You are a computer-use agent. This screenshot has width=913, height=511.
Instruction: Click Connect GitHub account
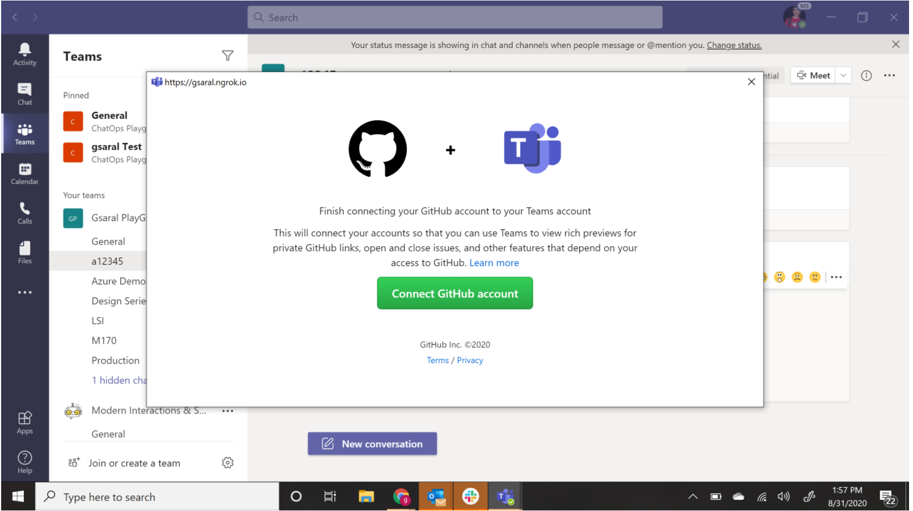coord(455,293)
